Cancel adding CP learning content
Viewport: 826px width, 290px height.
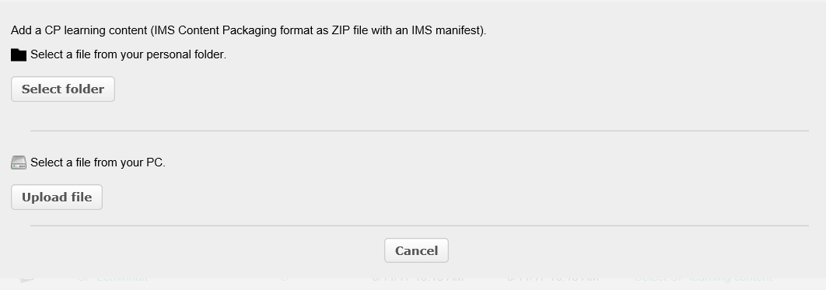[x=416, y=250]
